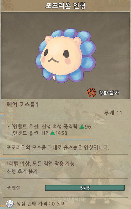Click the doll description sentence

coord(58,148)
